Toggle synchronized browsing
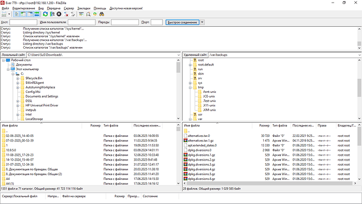 tap(95, 14)
